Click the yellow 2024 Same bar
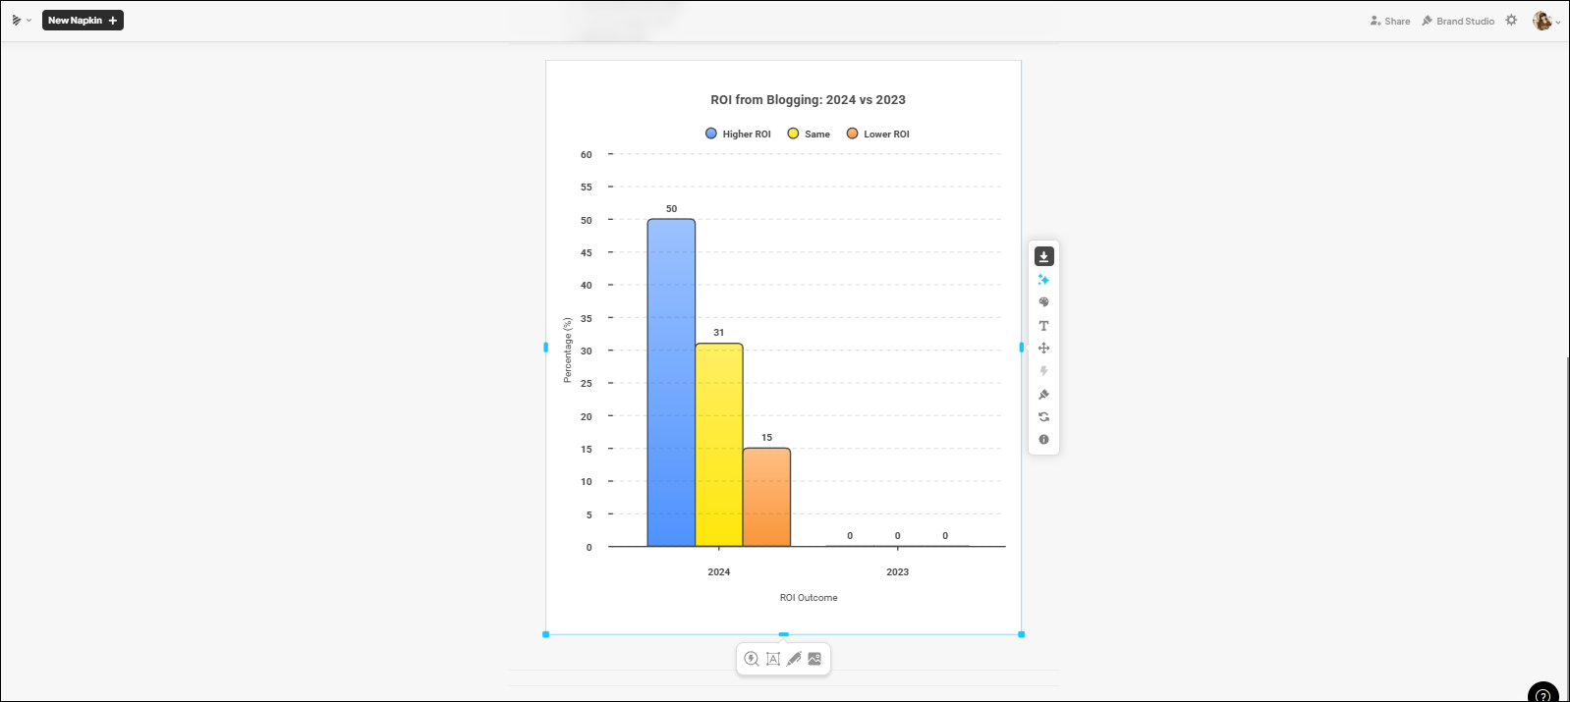This screenshot has width=1570, height=702. pos(719,445)
